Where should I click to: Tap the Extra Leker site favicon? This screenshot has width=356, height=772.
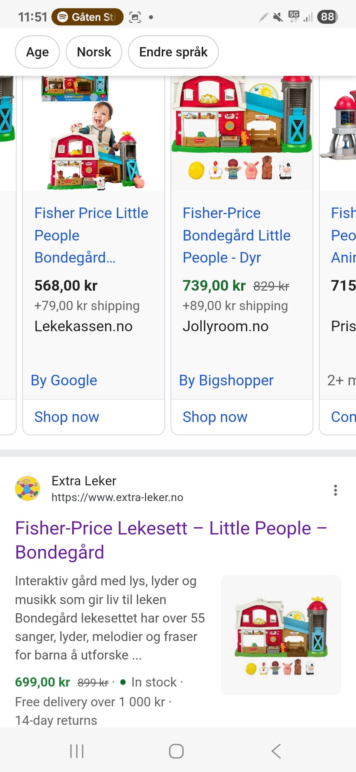click(27, 488)
